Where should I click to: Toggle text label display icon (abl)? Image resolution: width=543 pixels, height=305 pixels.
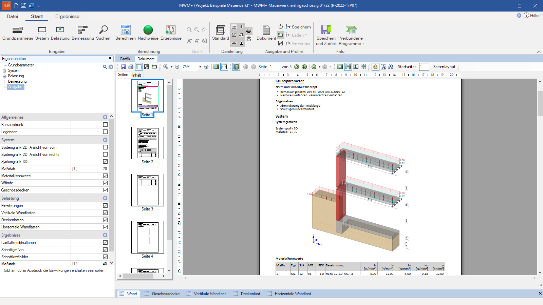tap(234, 26)
